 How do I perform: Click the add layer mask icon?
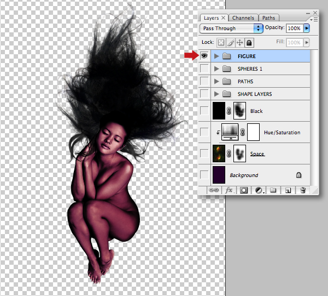243,190
